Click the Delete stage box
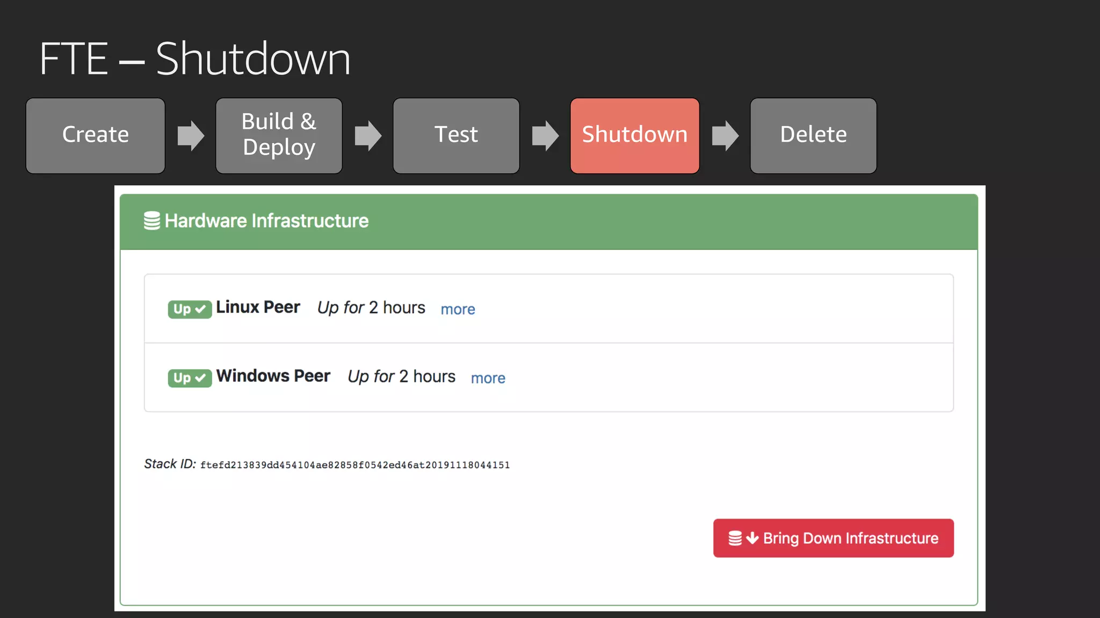 click(x=813, y=136)
